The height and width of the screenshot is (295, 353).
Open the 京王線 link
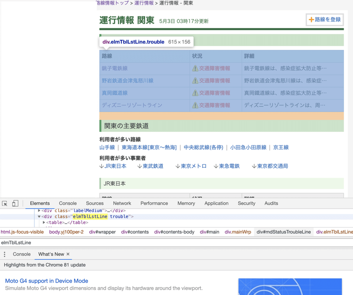281,148
